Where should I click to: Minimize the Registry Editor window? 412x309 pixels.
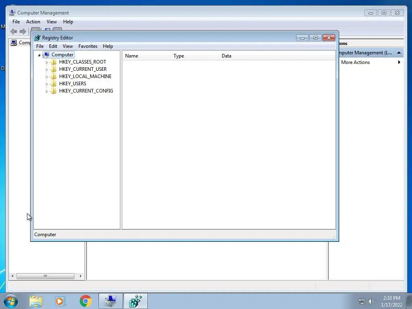click(x=303, y=38)
